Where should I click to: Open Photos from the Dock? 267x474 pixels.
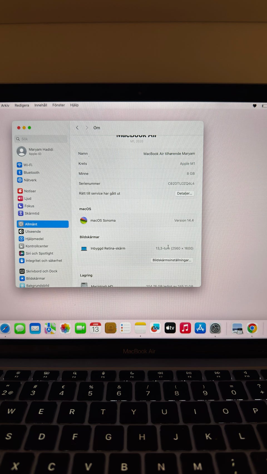click(x=65, y=328)
